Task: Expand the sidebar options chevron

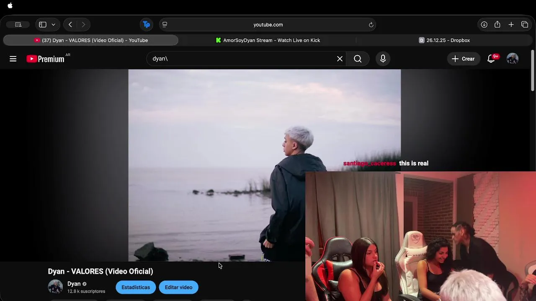Action: pos(54,25)
